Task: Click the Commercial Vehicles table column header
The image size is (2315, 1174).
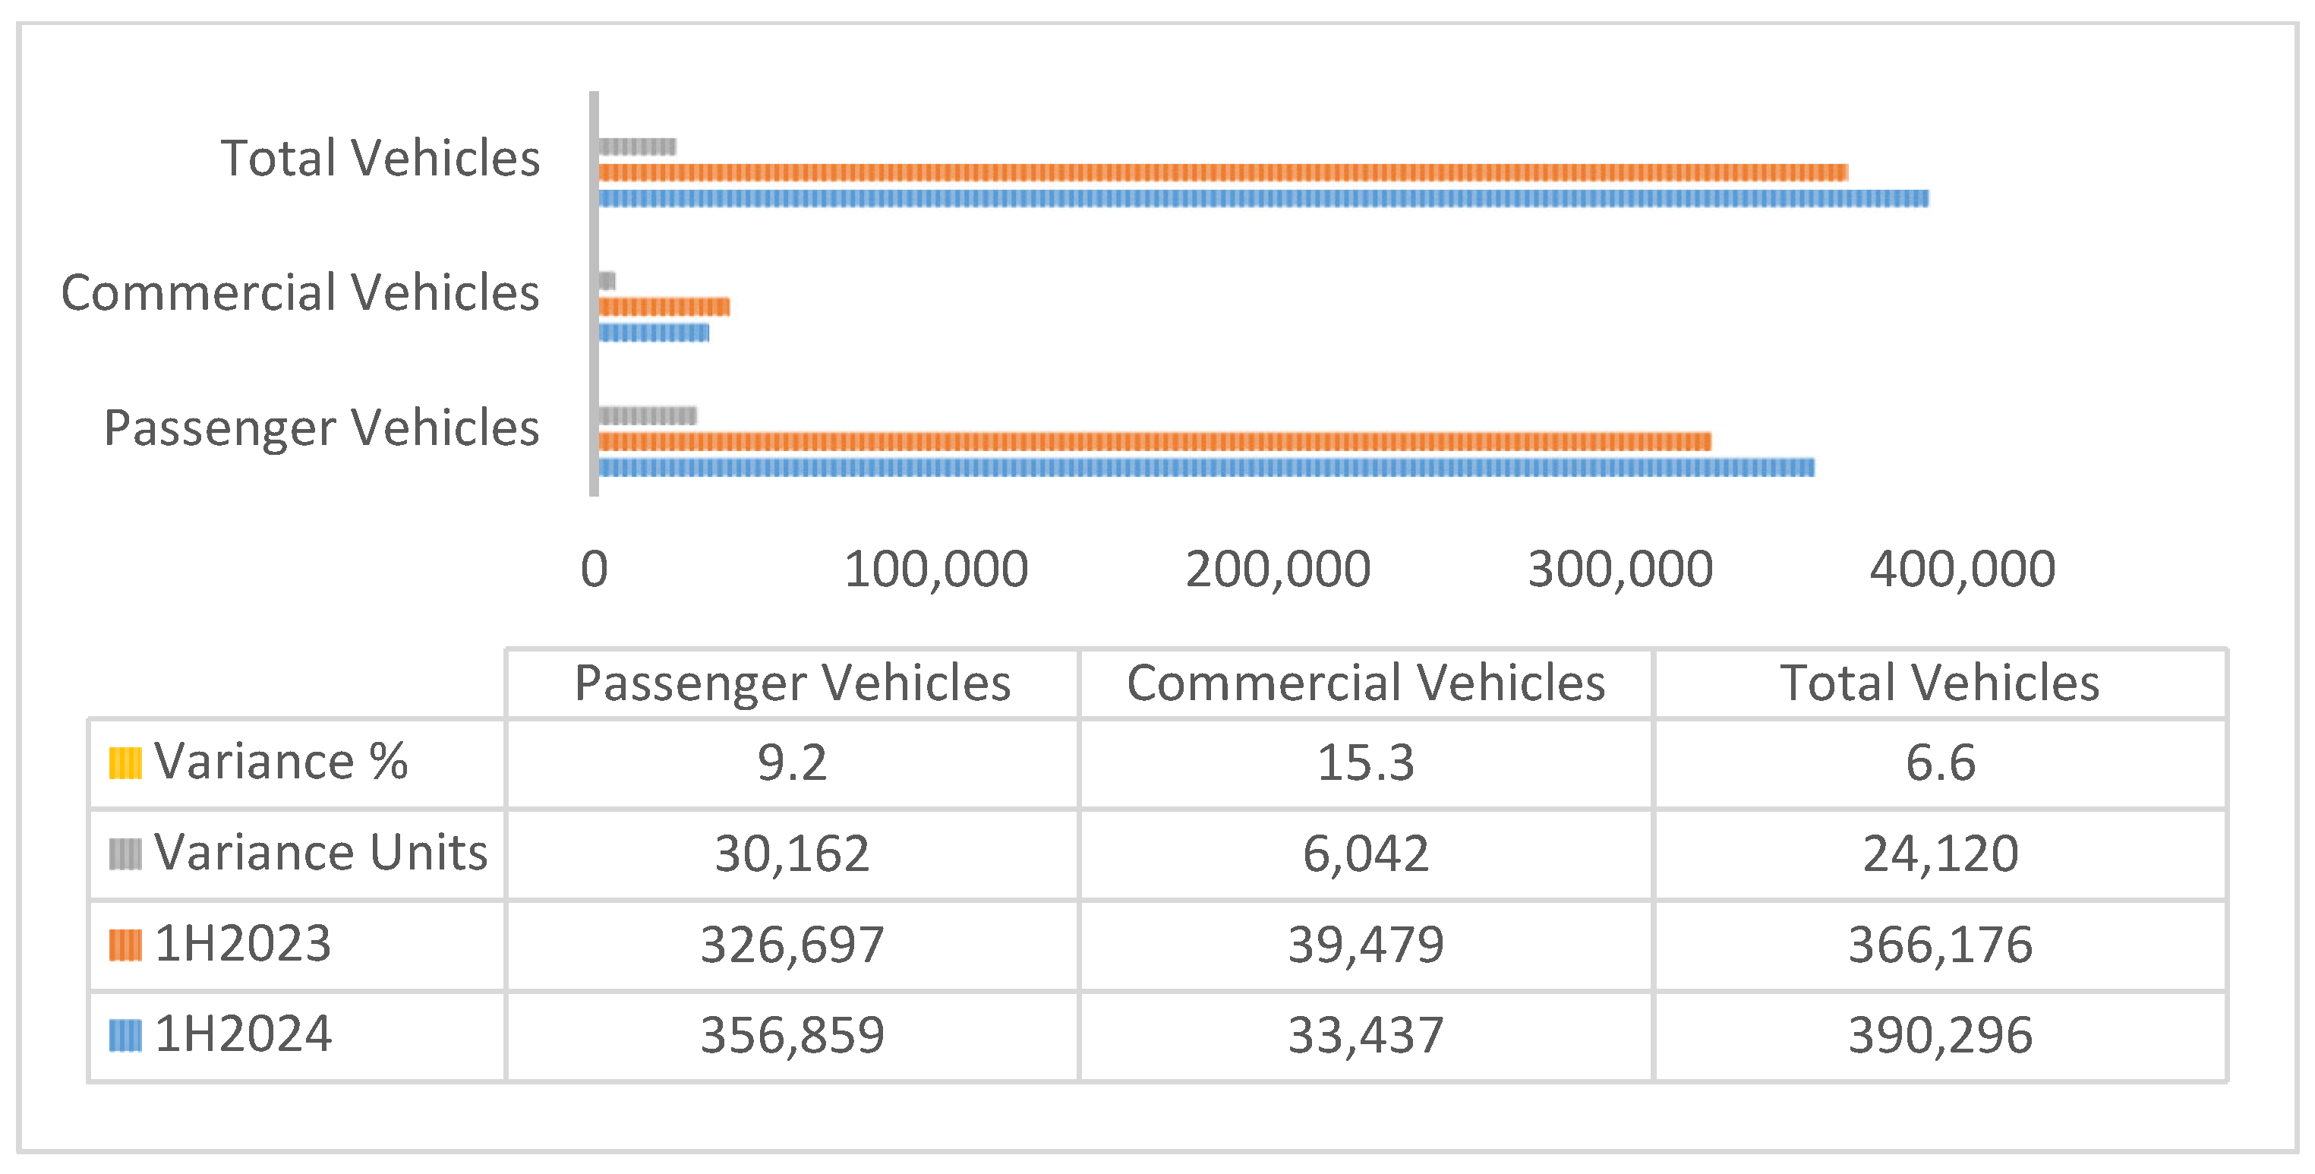Action: [1366, 683]
